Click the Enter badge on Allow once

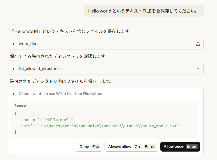tap(192, 147)
